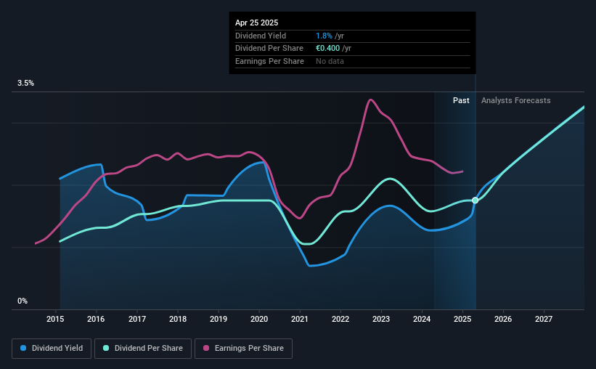
Task: Click the 0% y-axis label
Action: [23, 301]
